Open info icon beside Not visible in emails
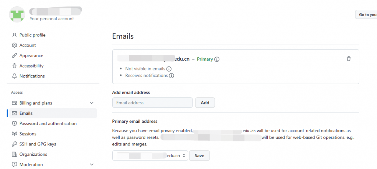Viewport: 377px width, 169px height. pos(169,69)
